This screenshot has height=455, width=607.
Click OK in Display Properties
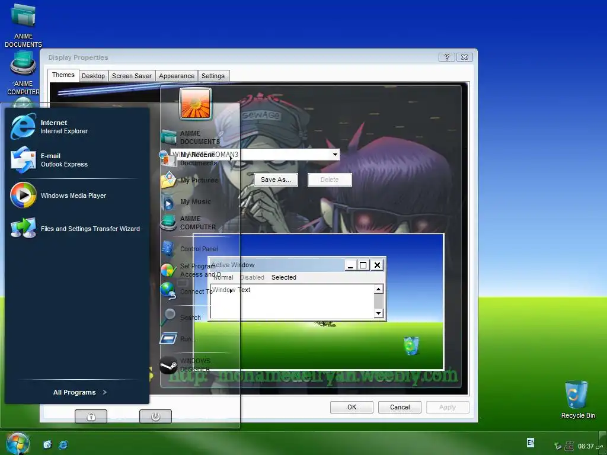352,407
